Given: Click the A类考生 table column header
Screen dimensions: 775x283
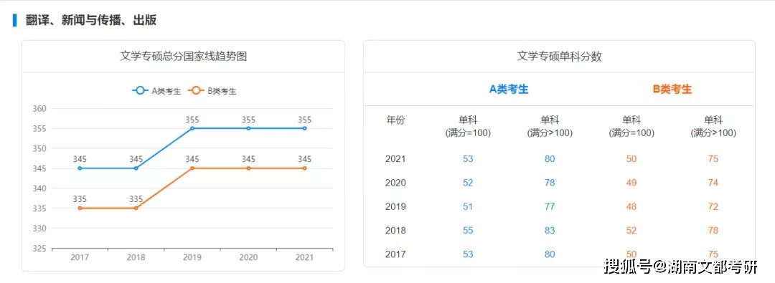Looking at the screenshot, I should tap(509, 90).
